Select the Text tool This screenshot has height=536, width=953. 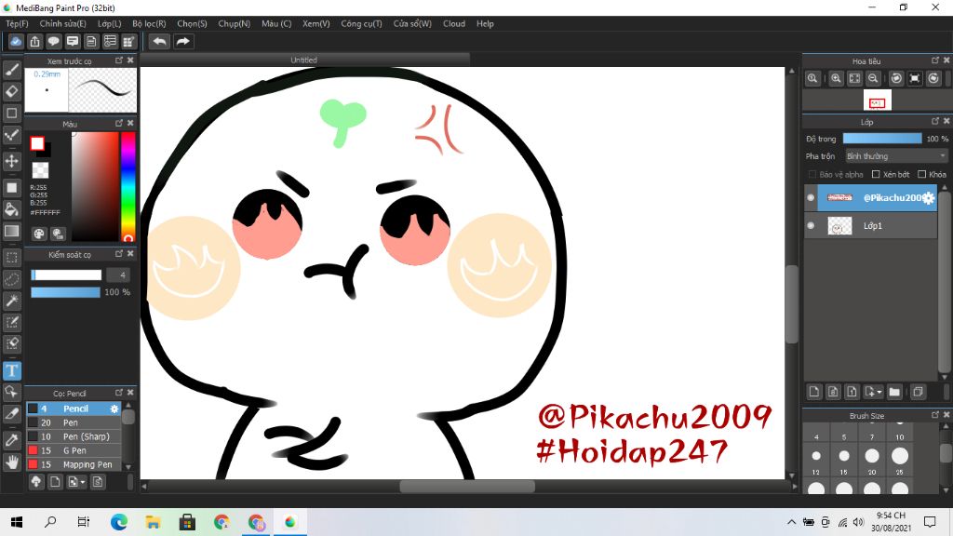[11, 370]
